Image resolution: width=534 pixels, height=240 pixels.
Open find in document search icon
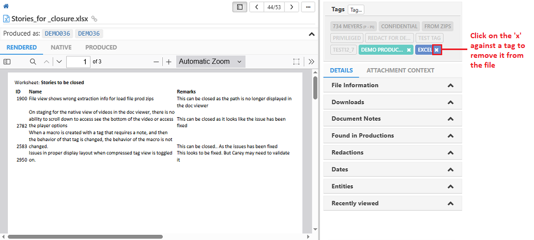[x=33, y=61]
